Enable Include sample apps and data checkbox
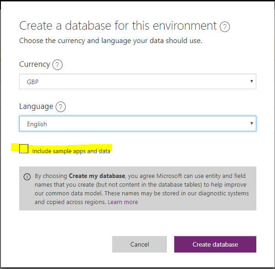Screen dimensions: 275x269 (24, 149)
